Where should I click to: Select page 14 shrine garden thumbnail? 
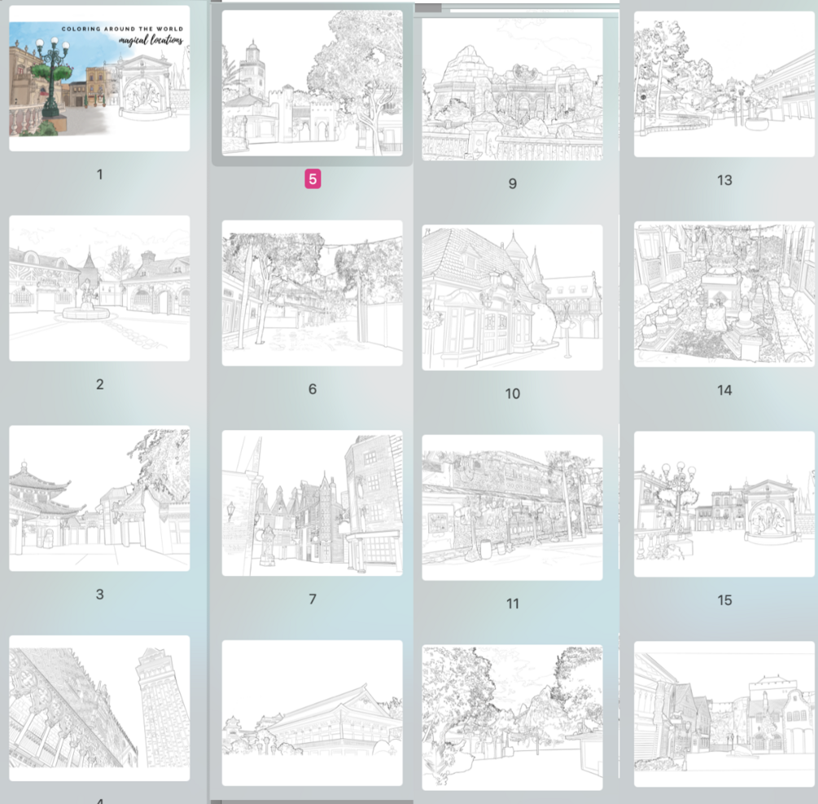point(724,294)
